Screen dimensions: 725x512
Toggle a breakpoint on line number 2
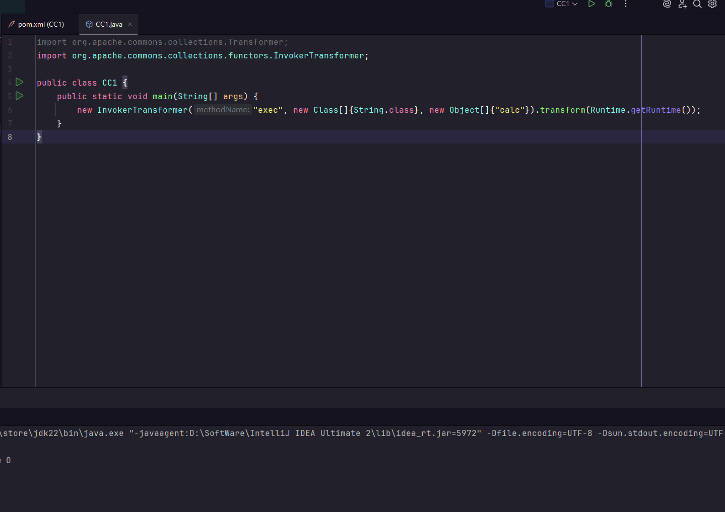tap(10, 56)
